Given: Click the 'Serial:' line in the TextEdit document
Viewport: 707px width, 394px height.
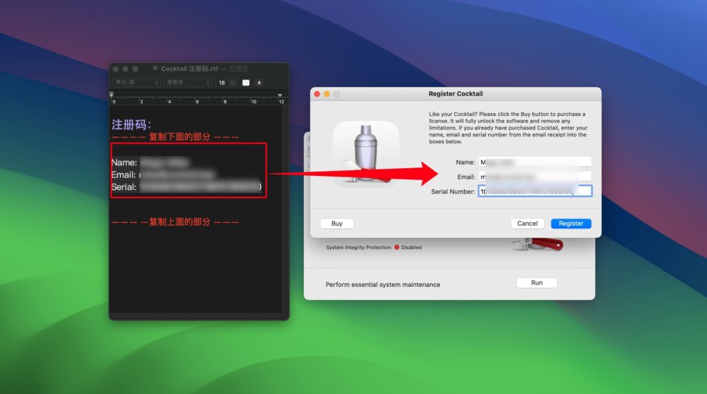Looking at the screenshot, I should [186, 187].
